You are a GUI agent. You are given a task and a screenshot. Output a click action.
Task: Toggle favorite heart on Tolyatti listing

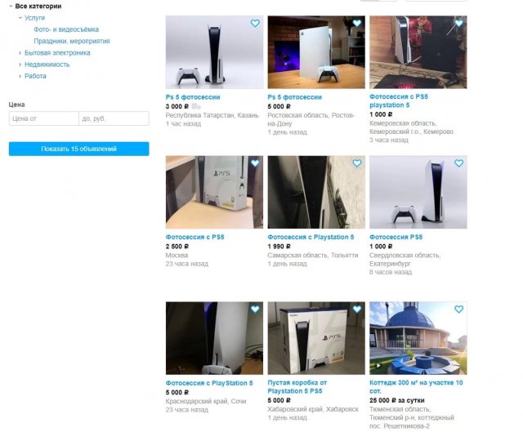pyautogui.click(x=357, y=163)
